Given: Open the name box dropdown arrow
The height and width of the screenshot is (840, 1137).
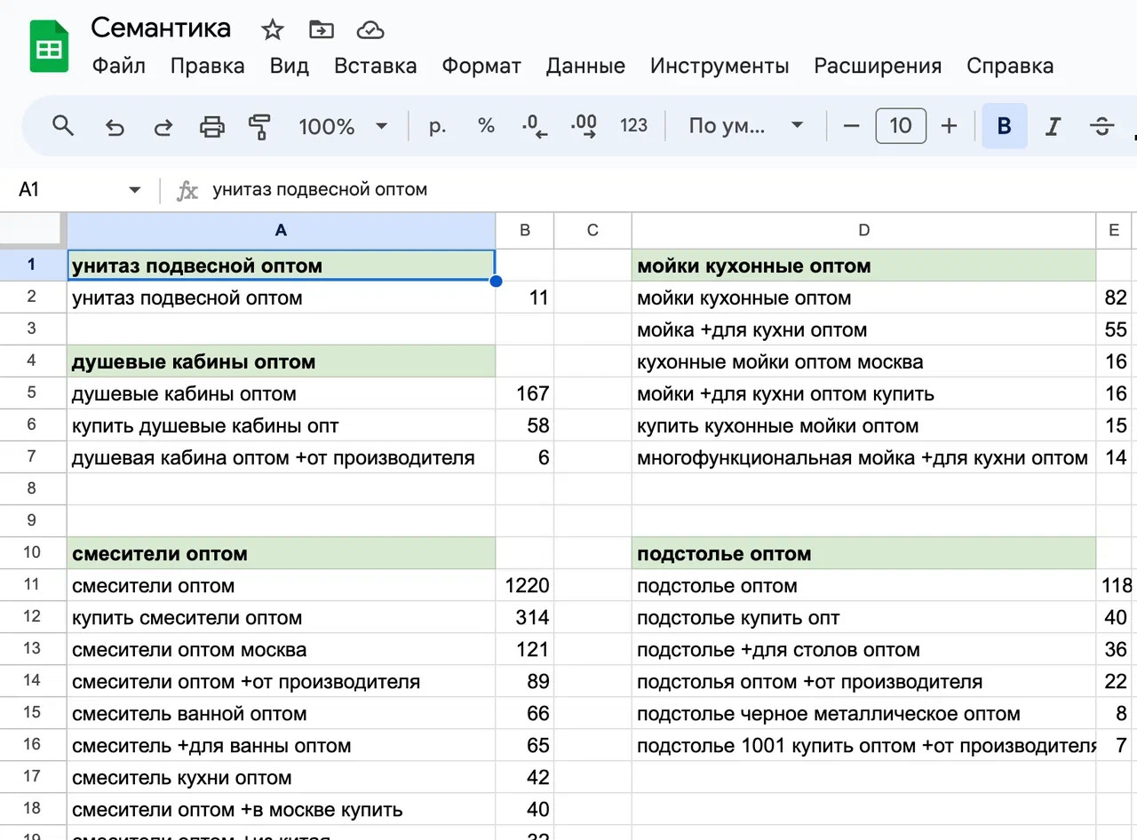Looking at the screenshot, I should [x=135, y=190].
